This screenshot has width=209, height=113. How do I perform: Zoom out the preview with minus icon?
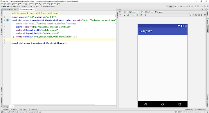[x=190, y=15]
